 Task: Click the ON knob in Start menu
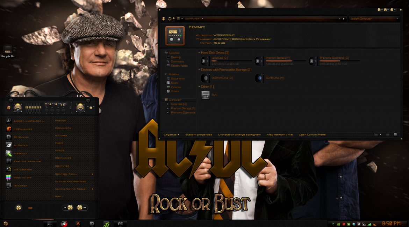70,207
